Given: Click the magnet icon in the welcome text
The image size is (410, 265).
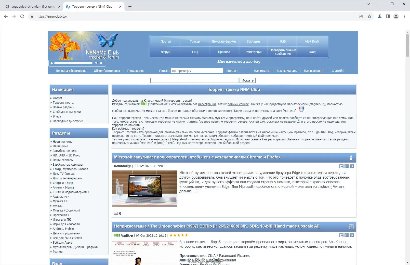Looking at the screenshot, I should [x=301, y=109].
